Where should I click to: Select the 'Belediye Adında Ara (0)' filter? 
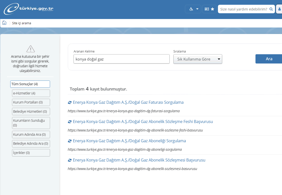pos(31,143)
